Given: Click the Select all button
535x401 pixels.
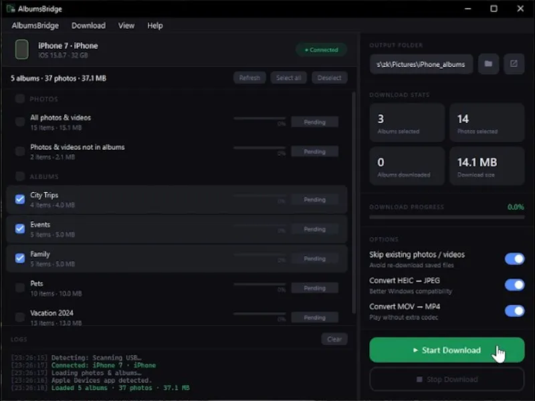Looking at the screenshot, I should point(289,78).
